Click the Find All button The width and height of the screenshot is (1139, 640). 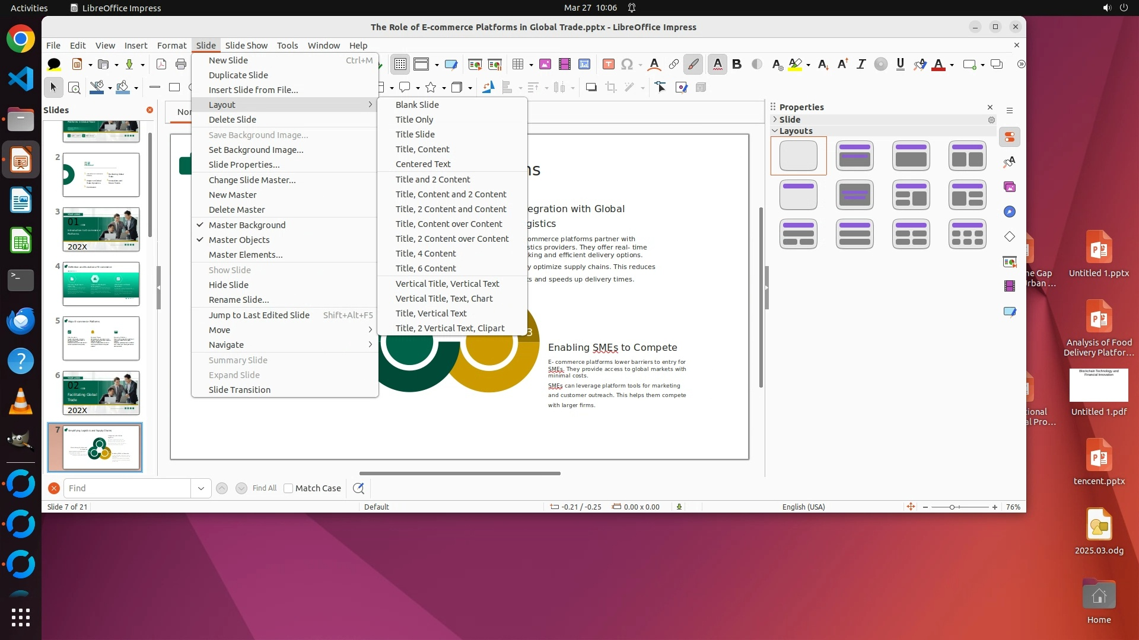click(x=264, y=488)
